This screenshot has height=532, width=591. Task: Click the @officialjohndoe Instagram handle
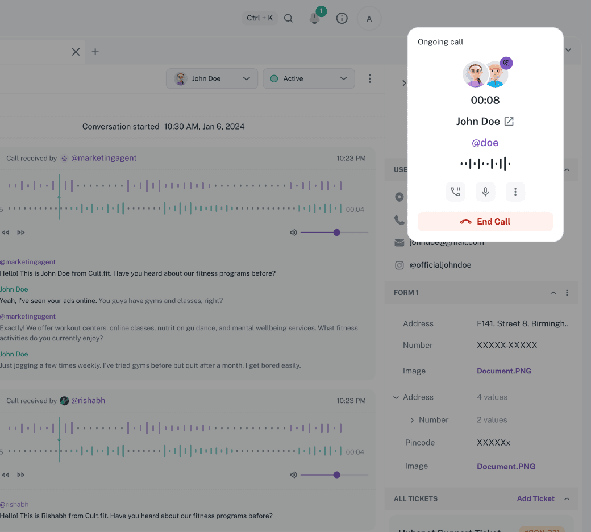pos(440,265)
